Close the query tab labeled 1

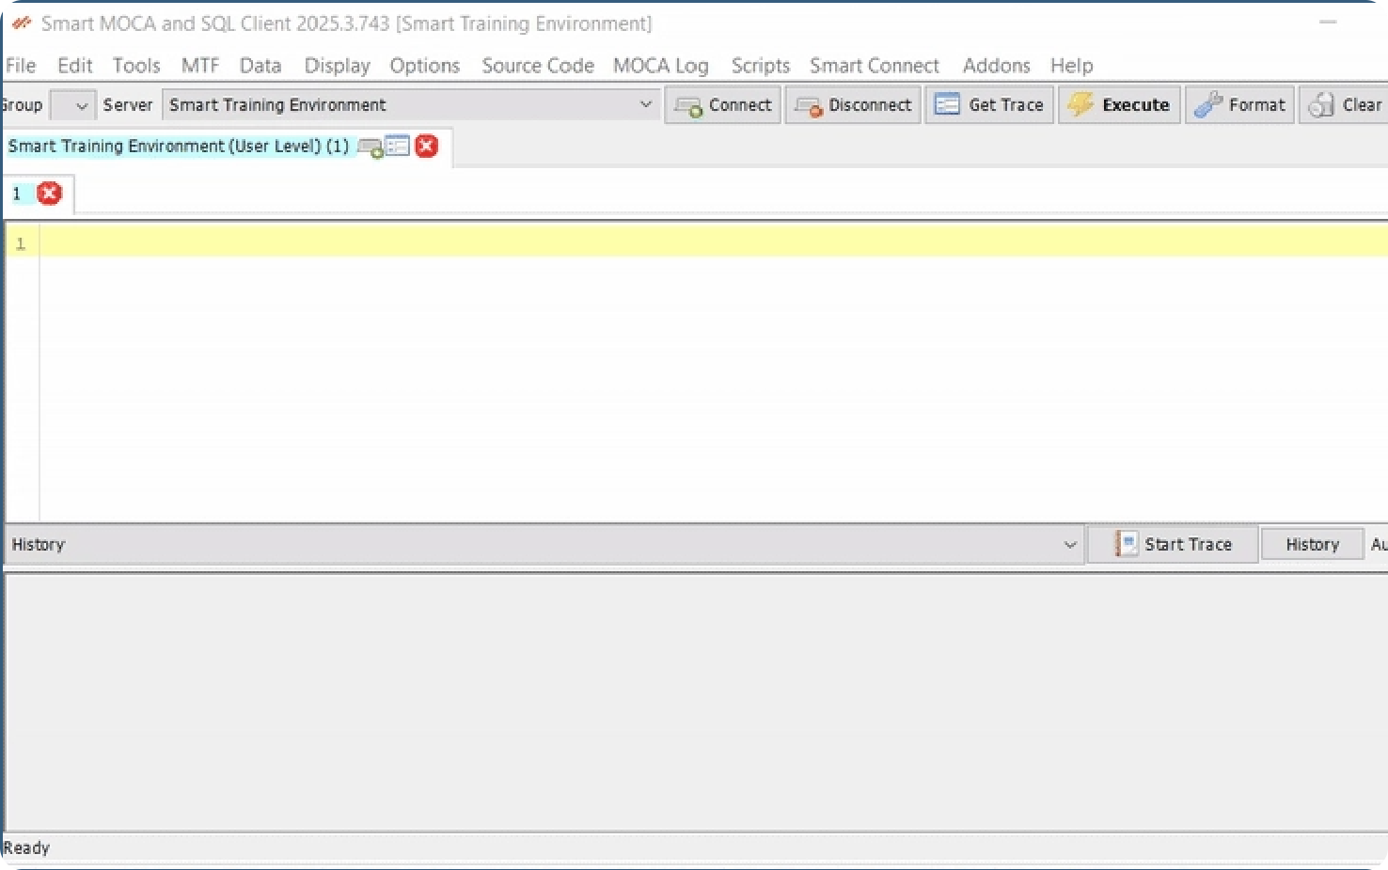click(48, 193)
